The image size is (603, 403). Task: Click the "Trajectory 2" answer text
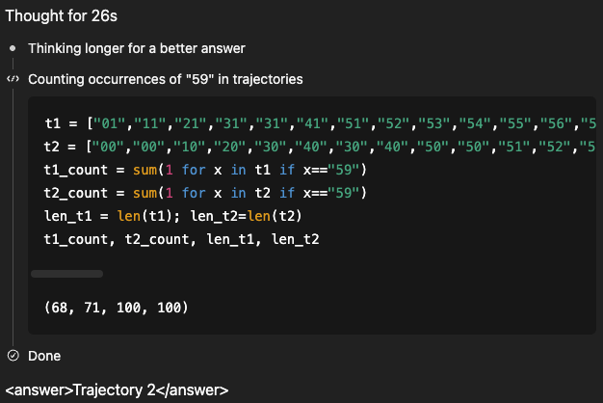click(117, 390)
